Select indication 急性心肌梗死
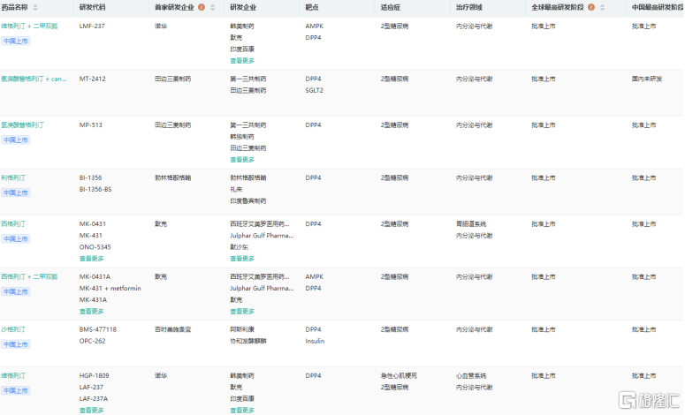 click(x=399, y=376)
